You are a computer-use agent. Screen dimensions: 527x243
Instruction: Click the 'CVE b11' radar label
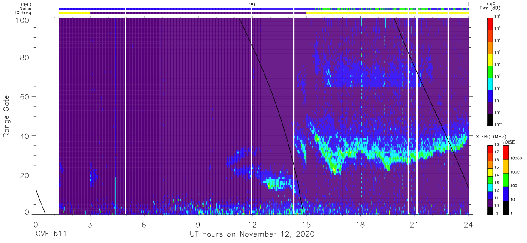tap(51, 234)
